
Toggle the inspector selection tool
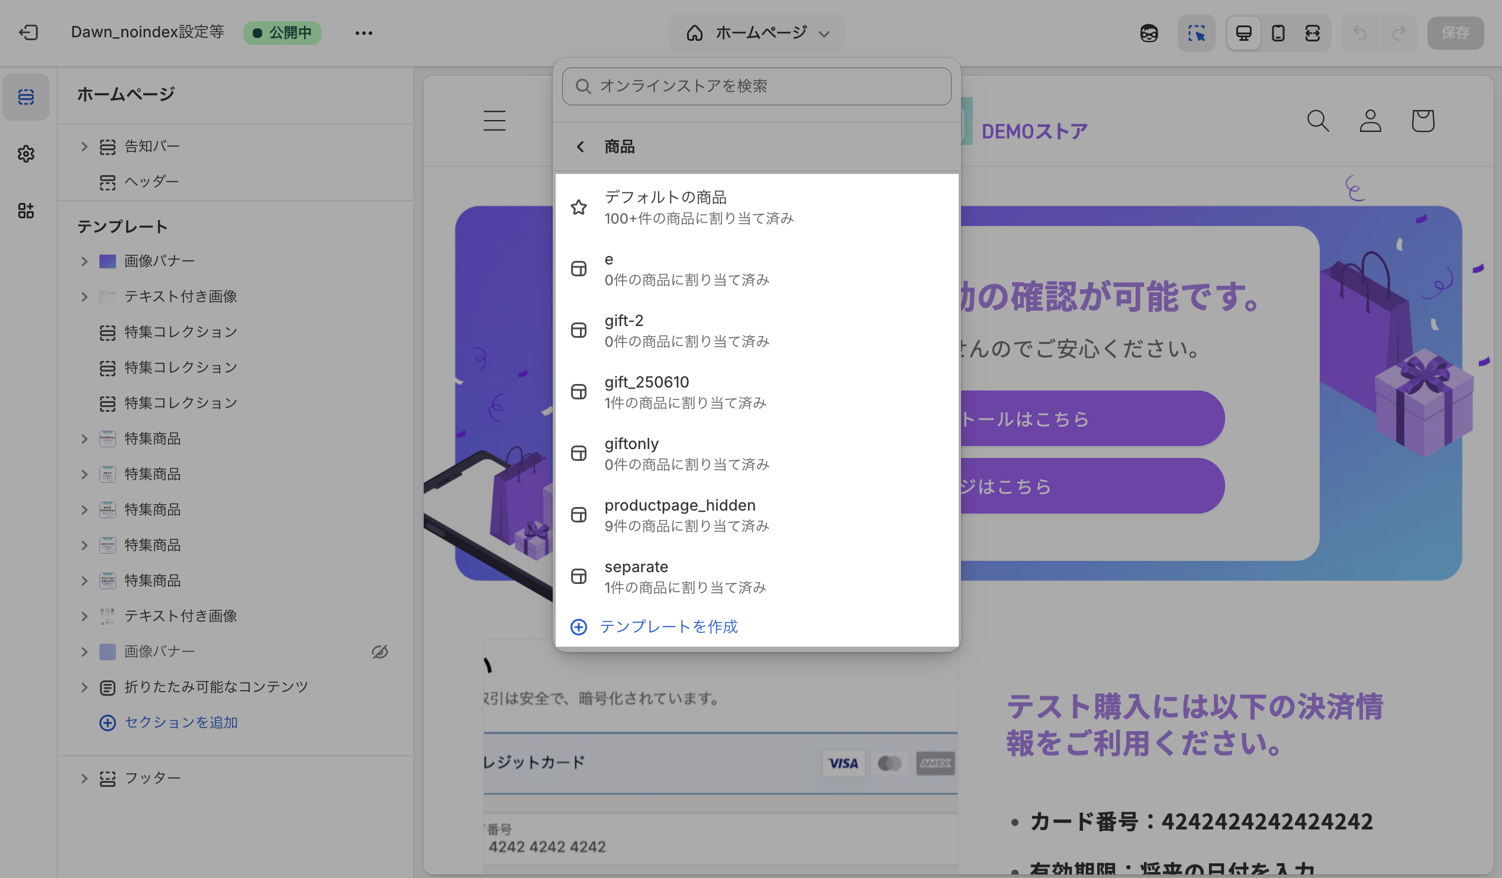point(1195,33)
